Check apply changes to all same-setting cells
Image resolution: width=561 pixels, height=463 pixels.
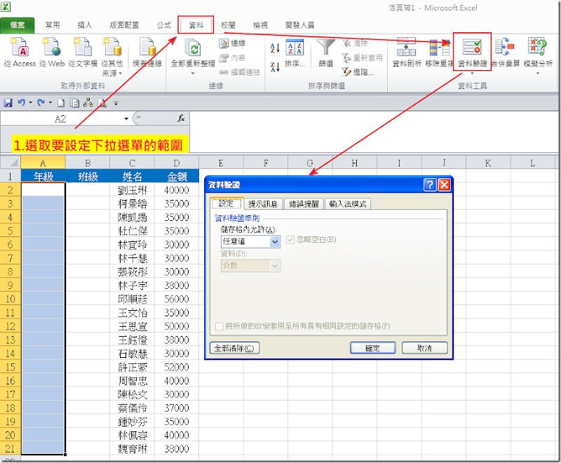coord(219,326)
